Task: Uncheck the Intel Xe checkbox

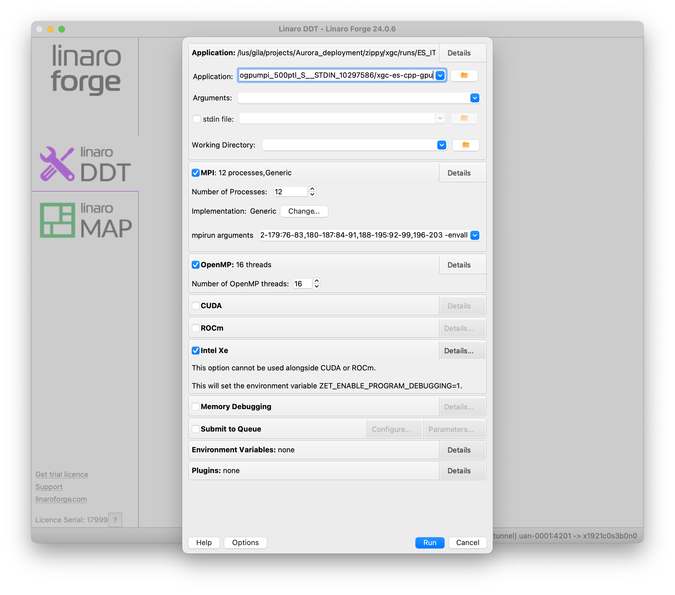Action: (x=195, y=350)
